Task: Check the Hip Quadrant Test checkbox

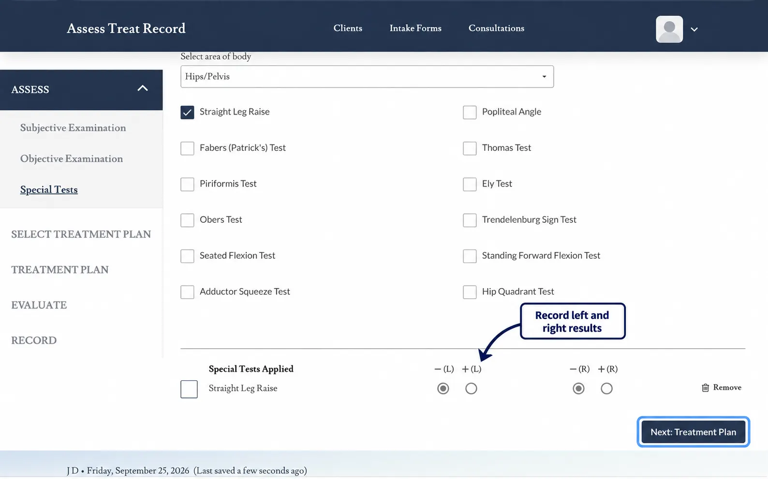Action: [470, 292]
